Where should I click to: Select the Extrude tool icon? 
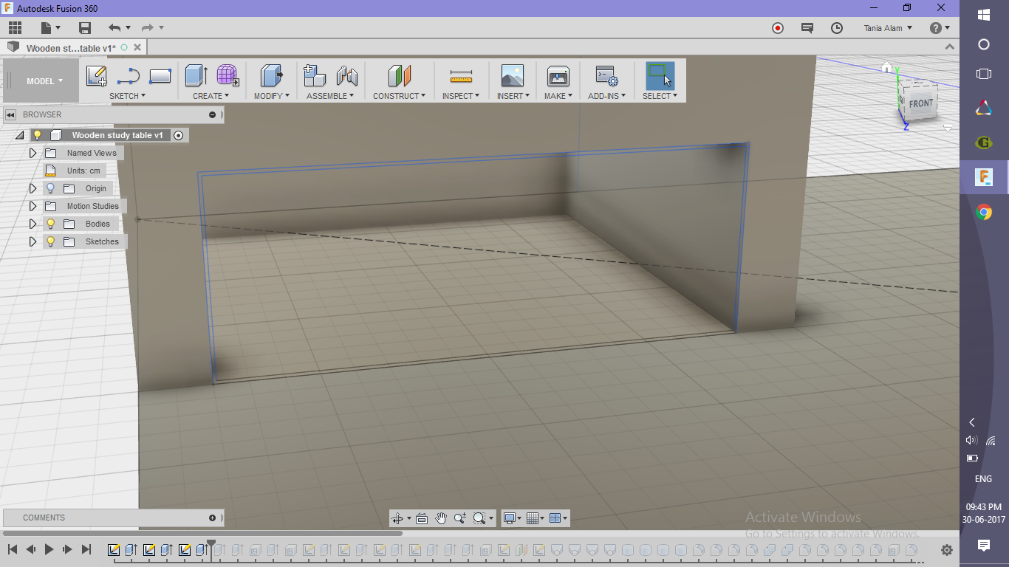196,76
